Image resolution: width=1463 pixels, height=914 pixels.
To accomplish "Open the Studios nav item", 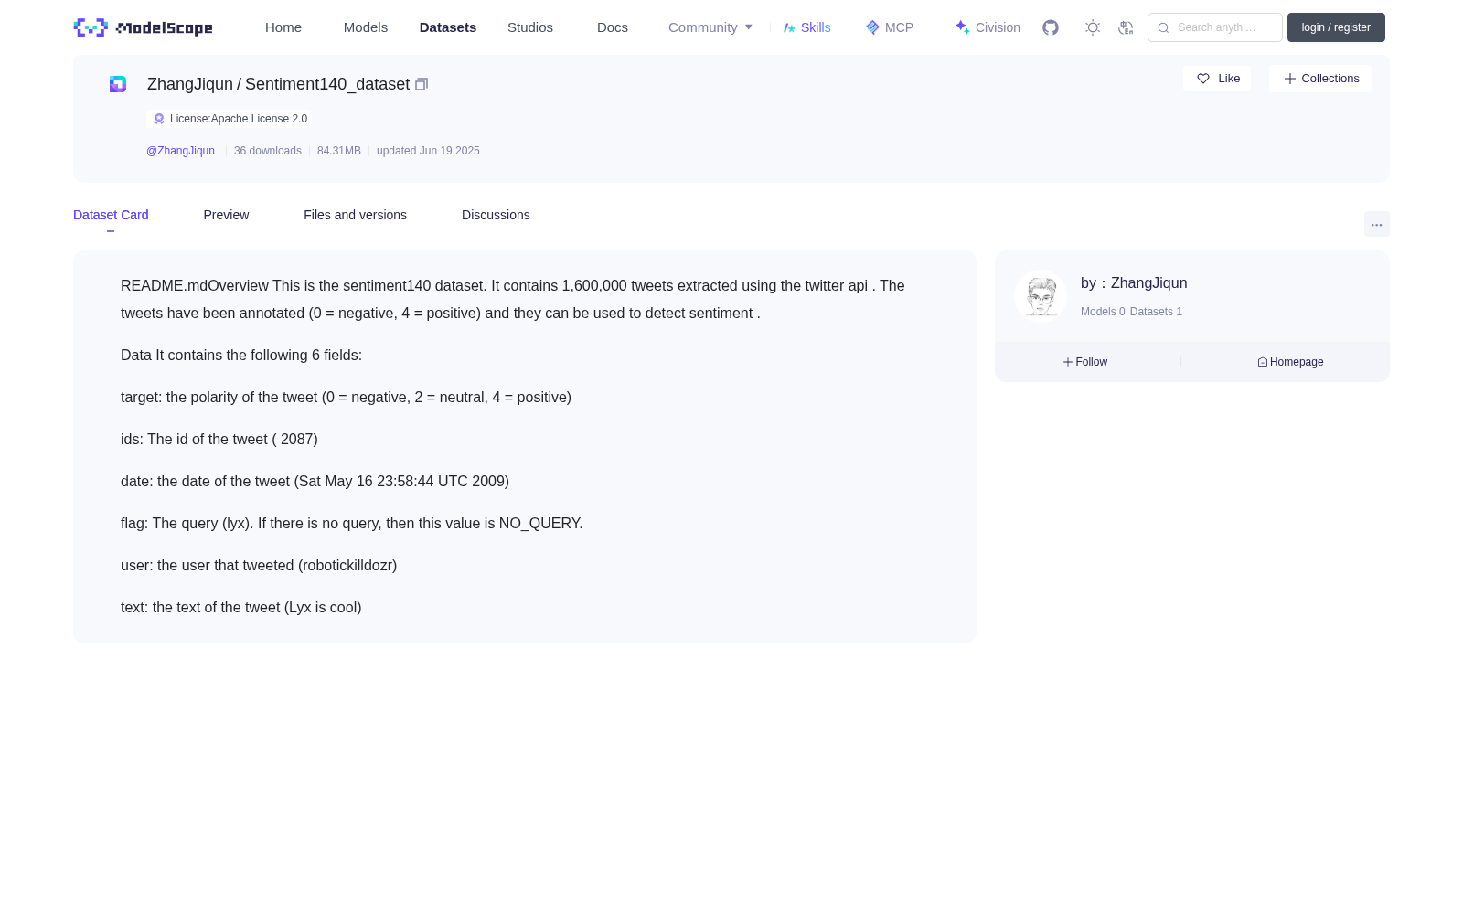I will (x=530, y=27).
